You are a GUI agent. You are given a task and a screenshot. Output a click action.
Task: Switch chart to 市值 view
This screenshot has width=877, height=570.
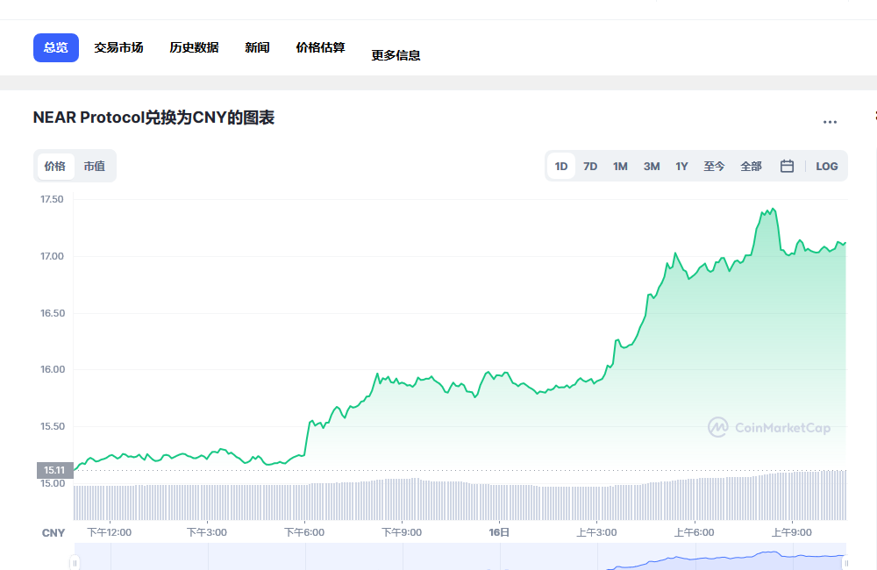(x=94, y=165)
